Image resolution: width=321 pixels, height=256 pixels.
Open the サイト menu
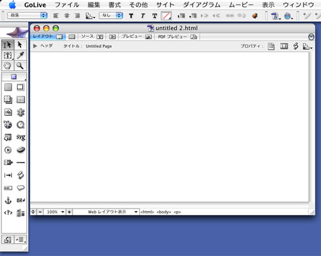[x=165, y=4]
